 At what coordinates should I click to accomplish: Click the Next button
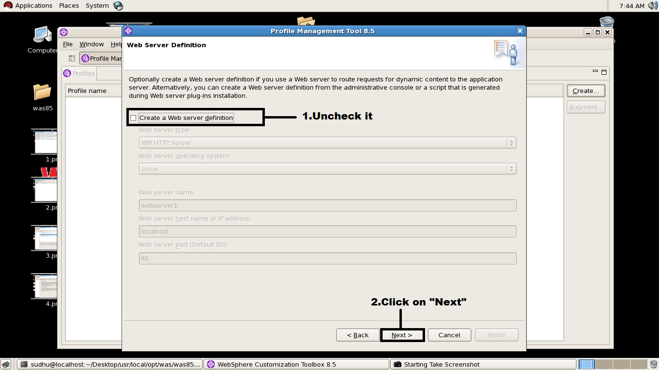(x=402, y=335)
